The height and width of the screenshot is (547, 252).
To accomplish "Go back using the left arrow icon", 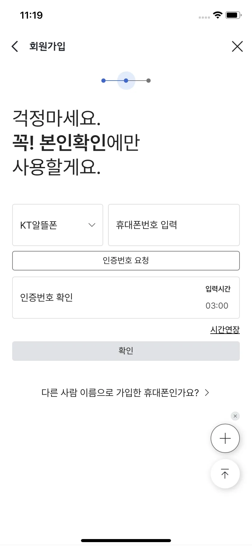I will pyautogui.click(x=15, y=46).
